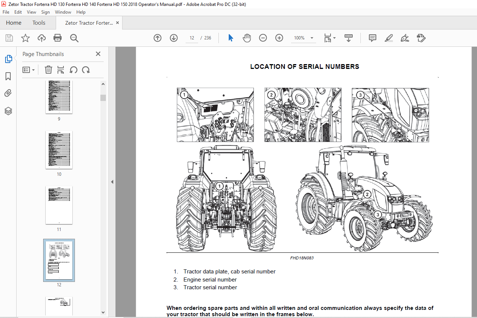Open the Bookmarks panel in the sidebar
Screen dimensions: 477x318
tap(8, 76)
